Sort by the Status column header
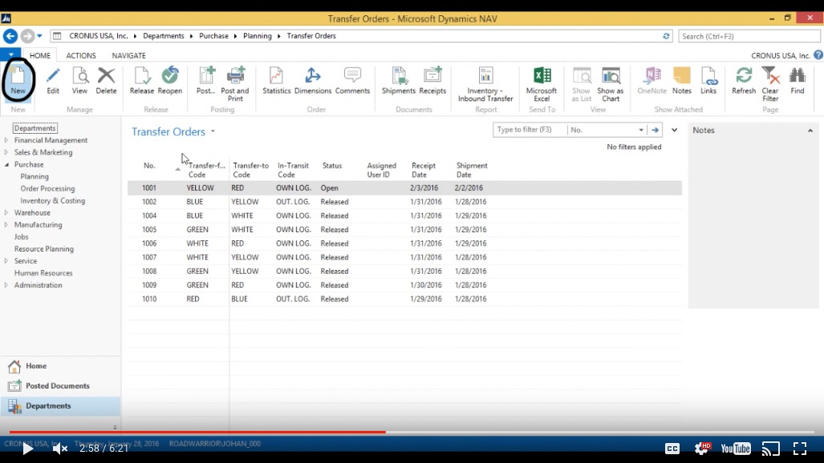824x463 pixels. click(332, 165)
